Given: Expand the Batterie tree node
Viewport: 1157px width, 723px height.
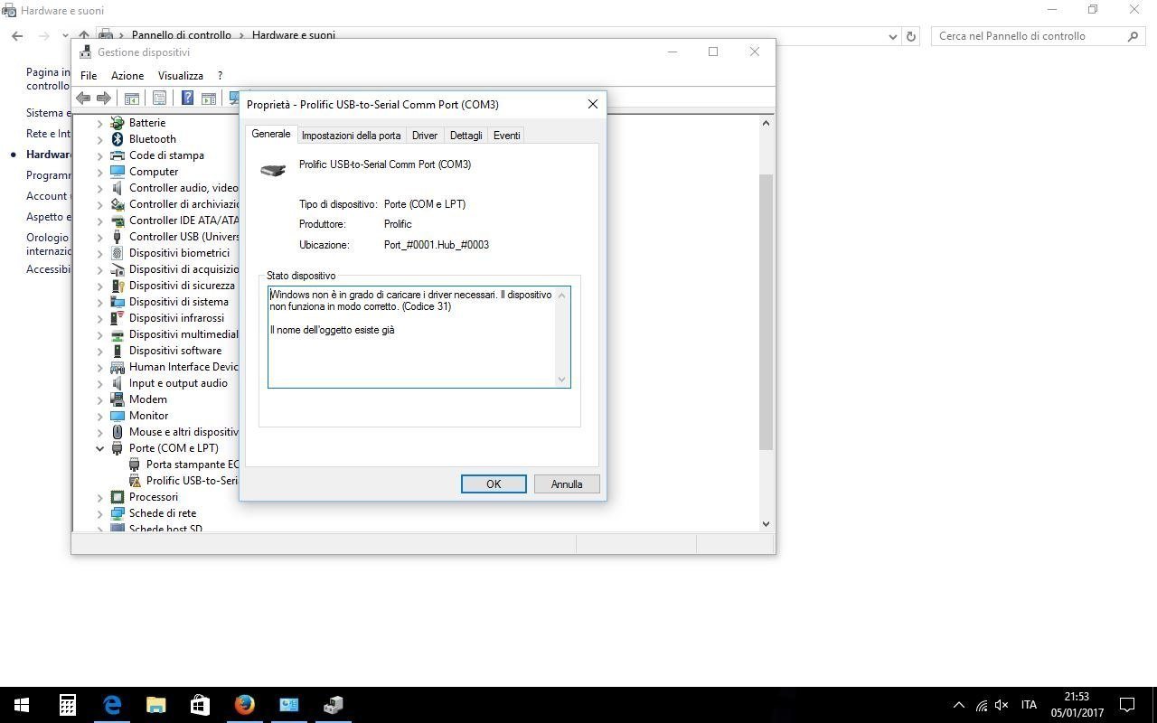Looking at the screenshot, I should 100,123.
